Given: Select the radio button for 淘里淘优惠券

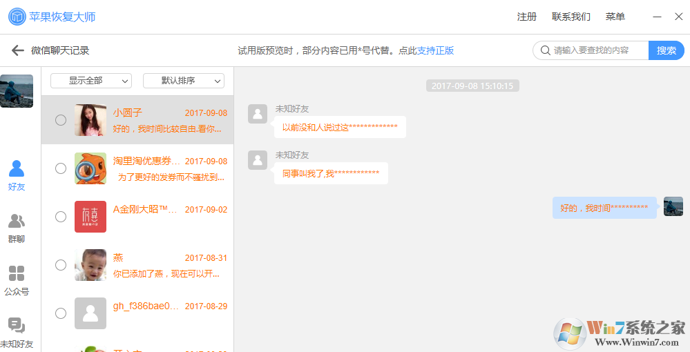Looking at the screenshot, I should point(61,168).
